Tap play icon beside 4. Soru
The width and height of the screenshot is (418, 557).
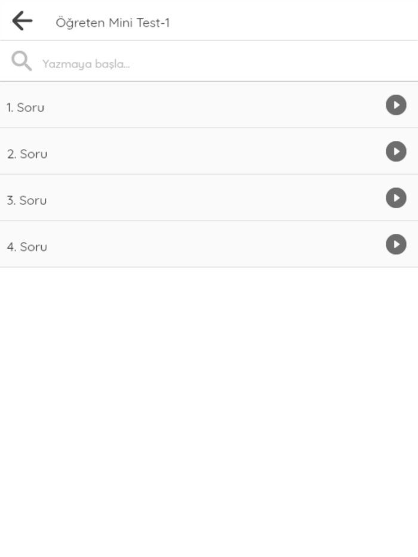396,245
